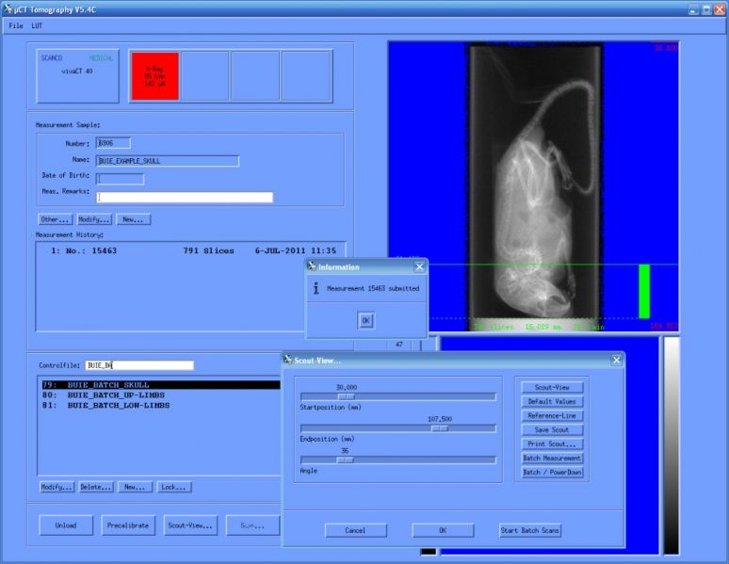Click the Save Scout button
The height and width of the screenshot is (564, 729).
pyautogui.click(x=552, y=430)
